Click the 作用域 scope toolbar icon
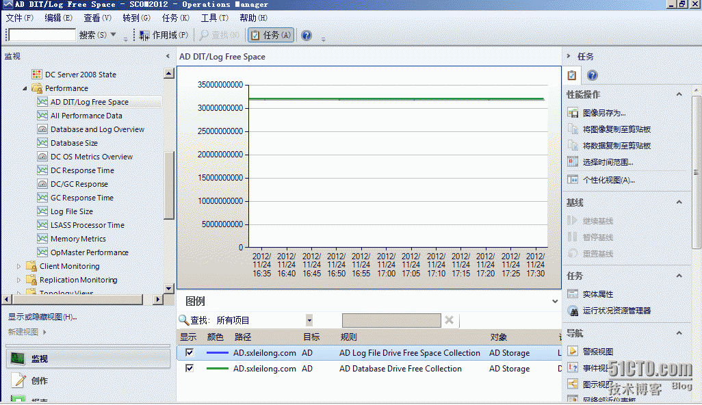This screenshot has width=702, height=405. click(x=144, y=36)
